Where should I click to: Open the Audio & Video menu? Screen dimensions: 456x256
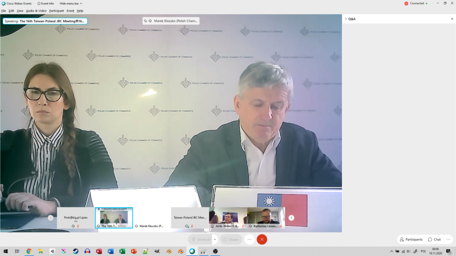(36, 11)
